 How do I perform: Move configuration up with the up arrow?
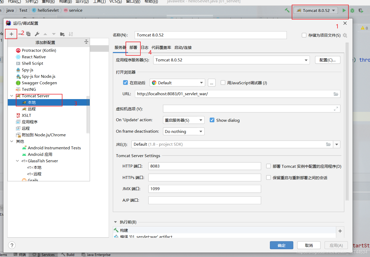(45, 34)
